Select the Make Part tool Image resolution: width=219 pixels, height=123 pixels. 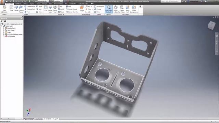128,9
